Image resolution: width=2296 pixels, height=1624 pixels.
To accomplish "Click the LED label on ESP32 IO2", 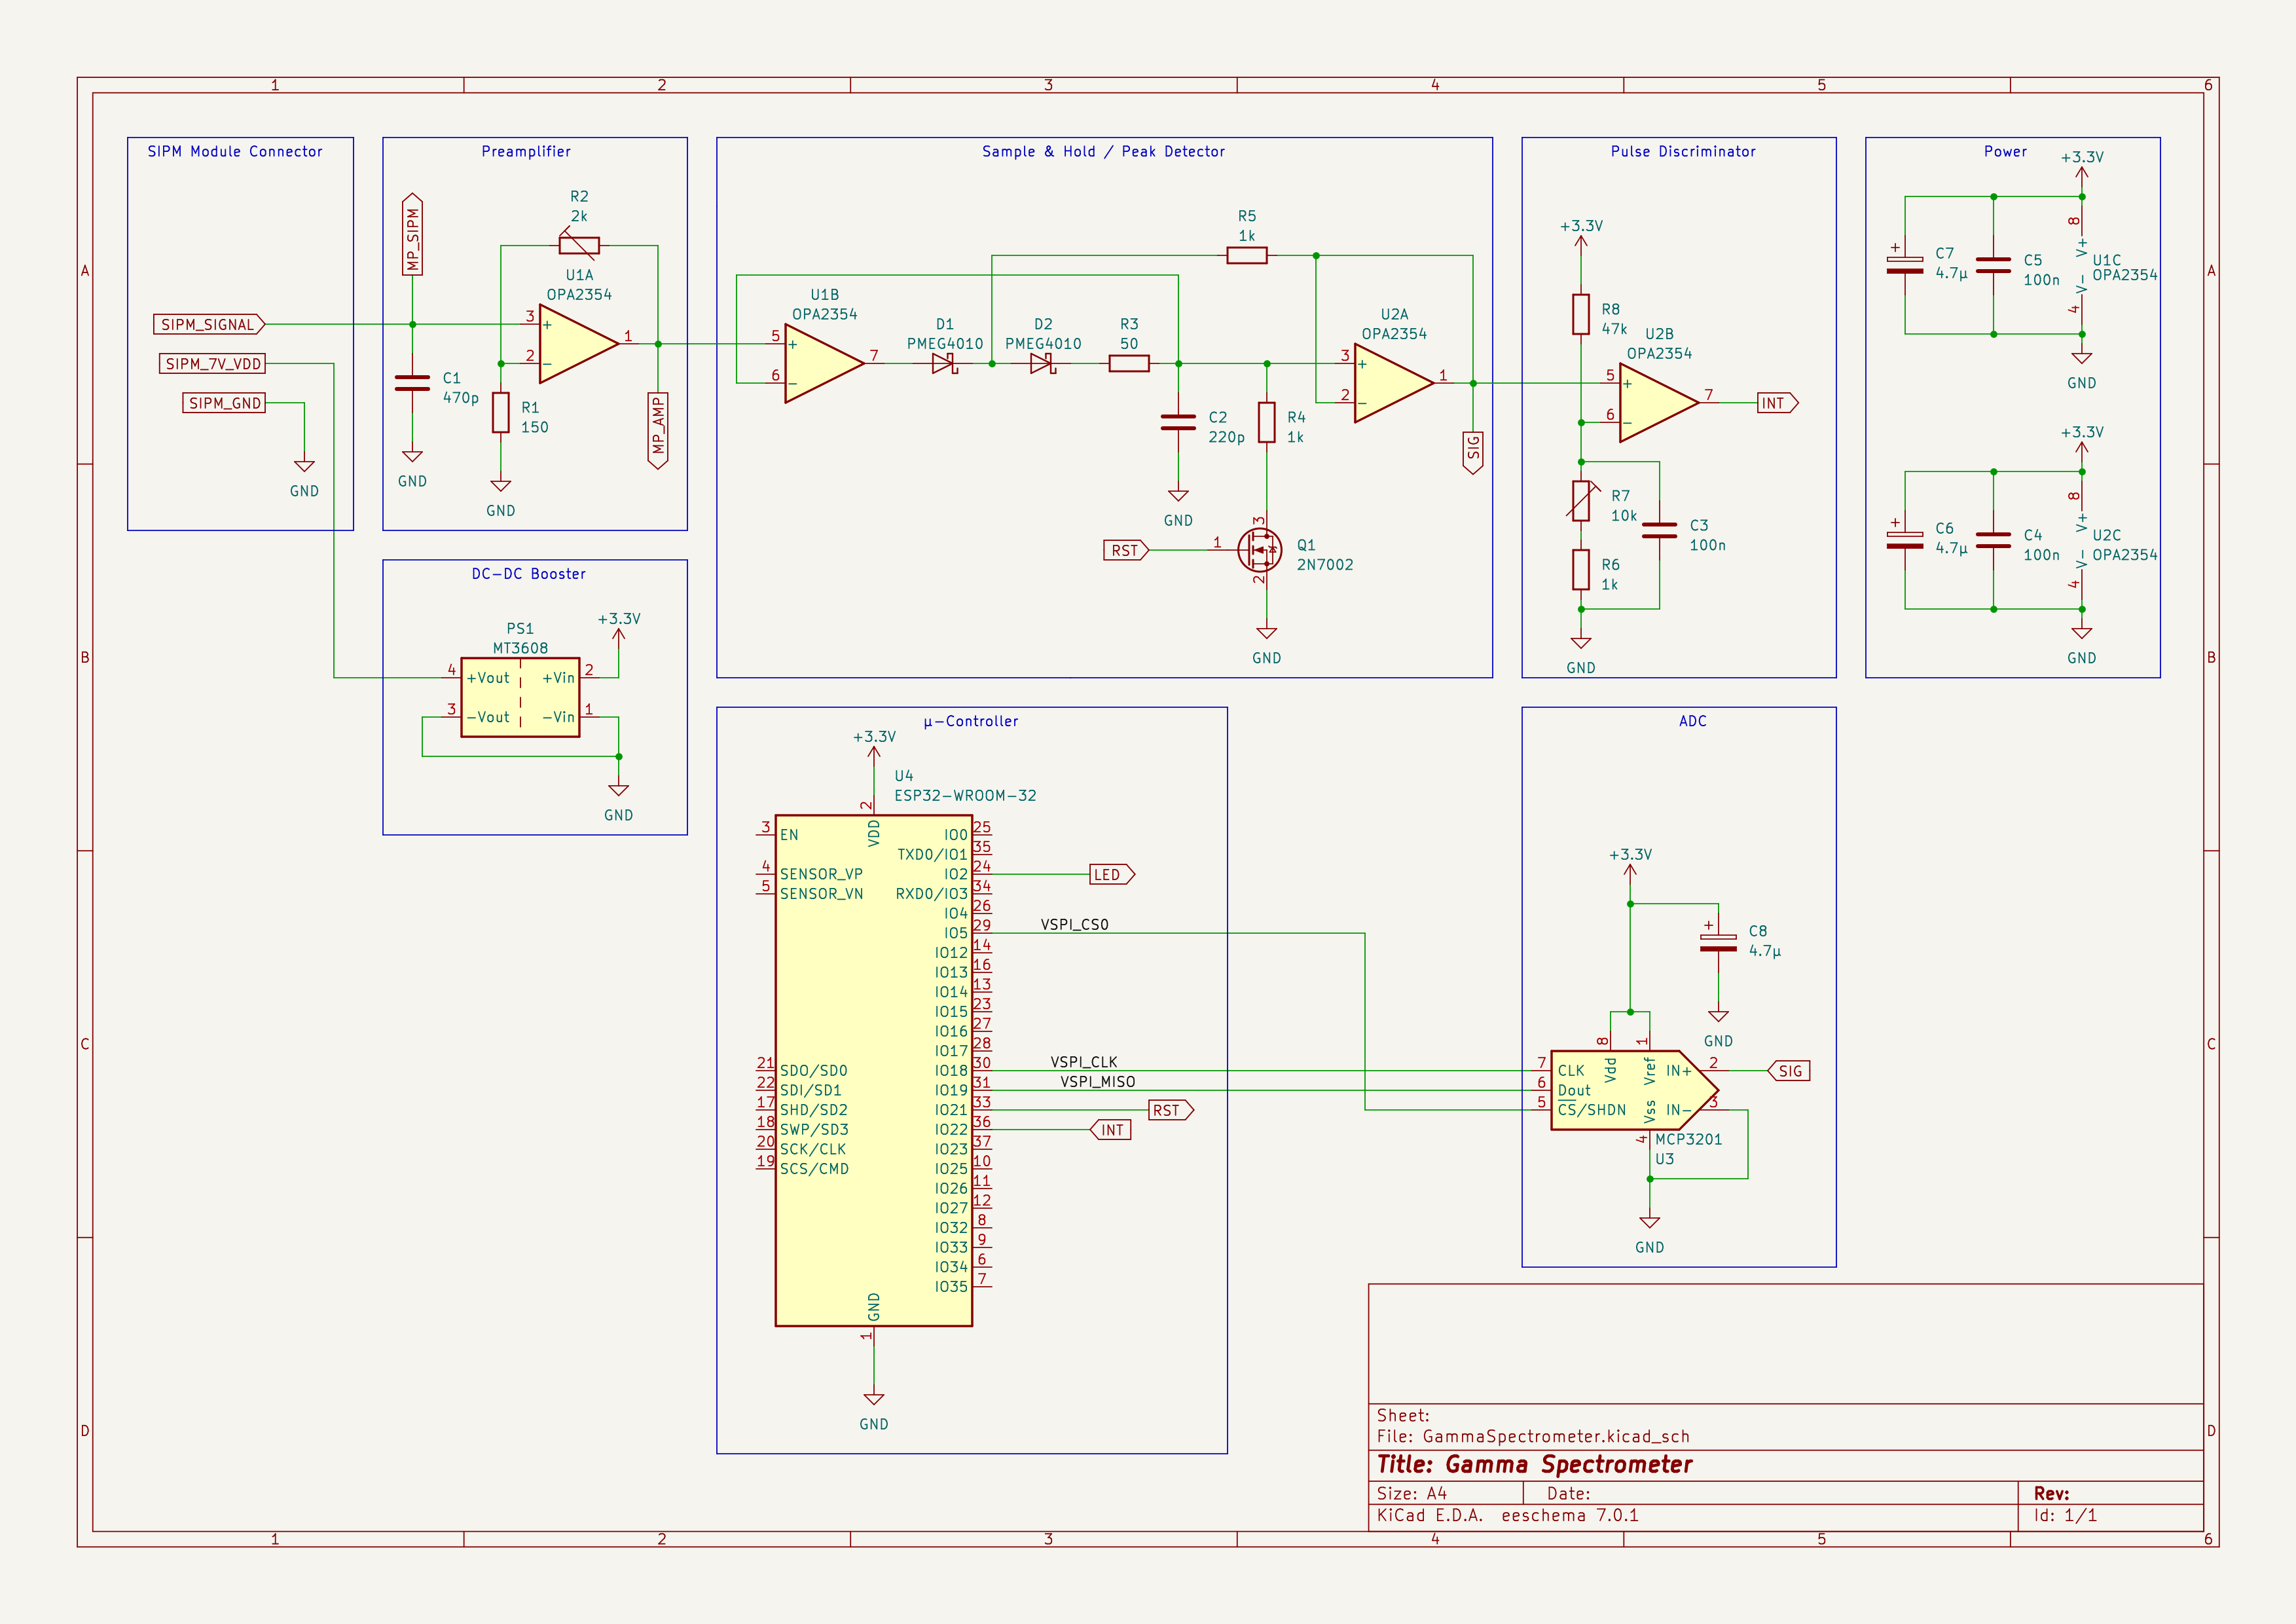I will (x=1111, y=874).
